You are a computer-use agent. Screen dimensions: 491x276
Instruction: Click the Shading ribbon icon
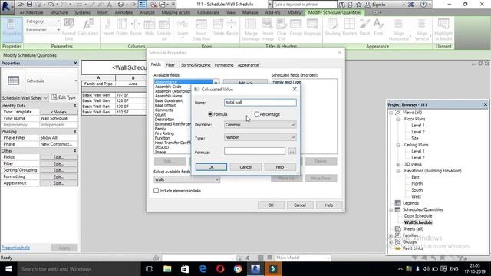pyautogui.click(x=332, y=27)
